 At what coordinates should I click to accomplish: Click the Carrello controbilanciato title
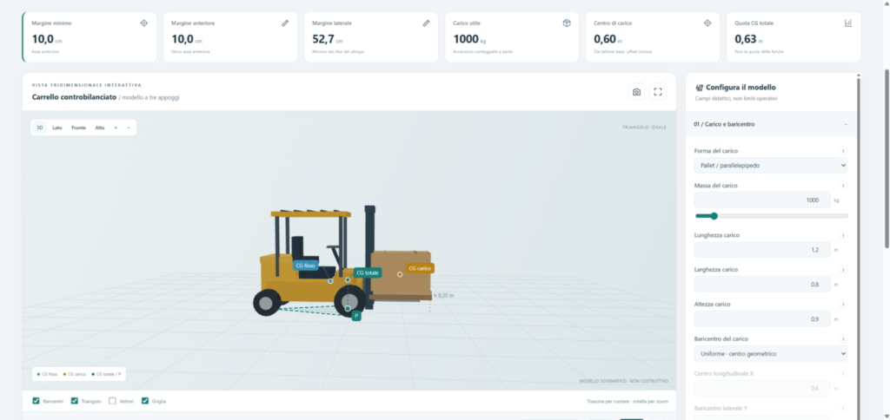click(x=74, y=97)
